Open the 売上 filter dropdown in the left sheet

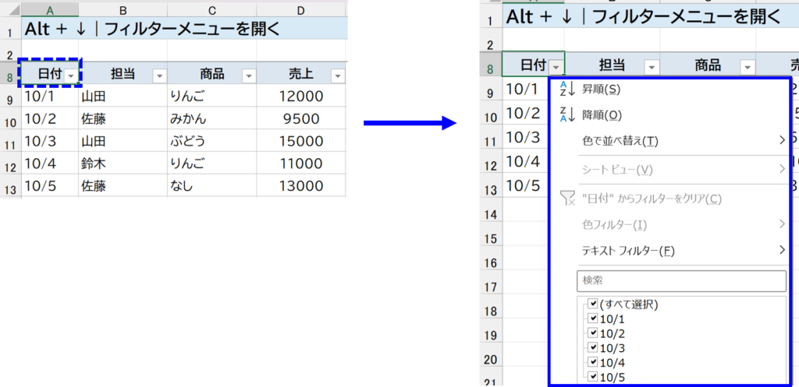pos(338,76)
